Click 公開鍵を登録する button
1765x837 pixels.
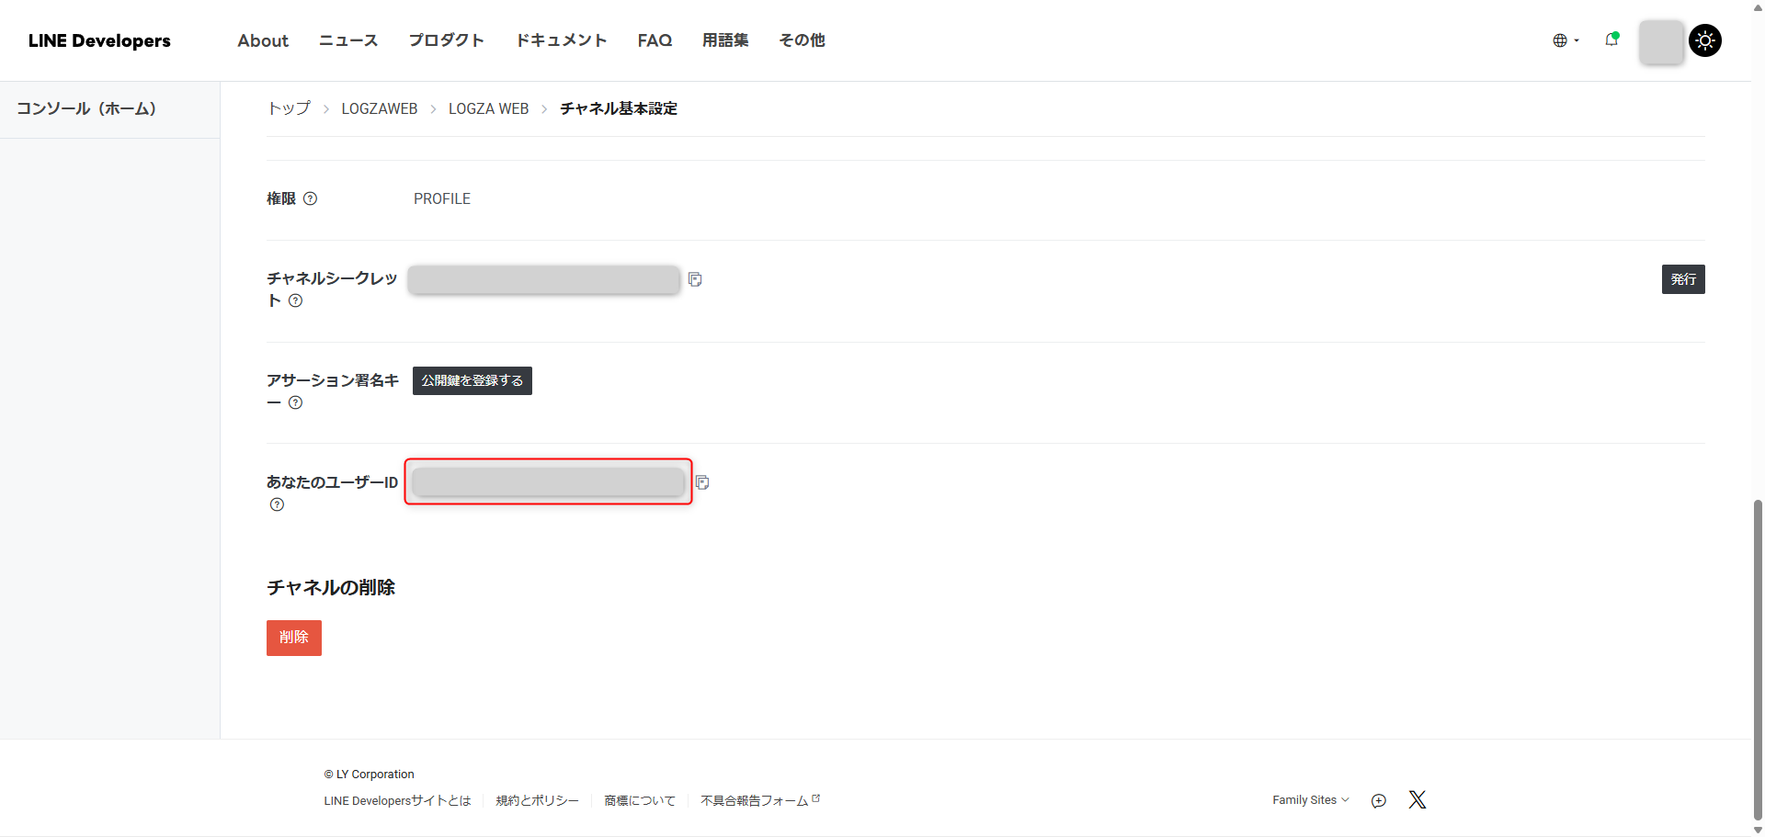[472, 380]
